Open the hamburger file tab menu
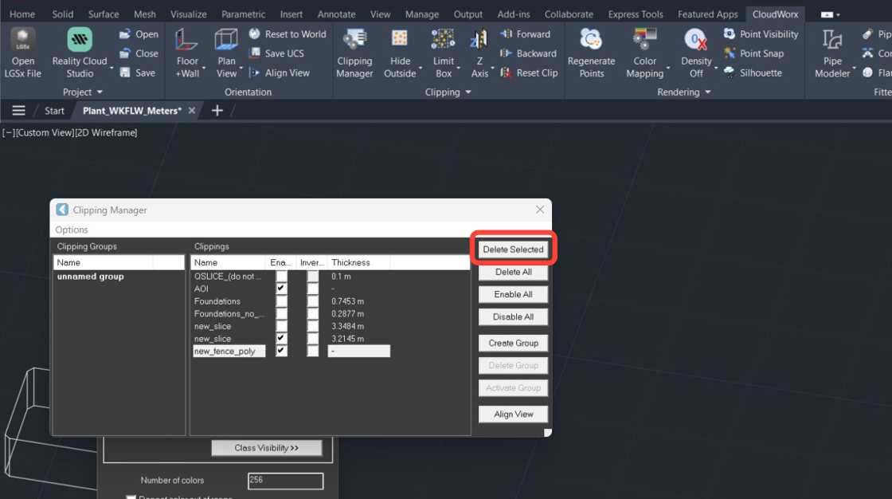The width and height of the screenshot is (892, 499). coord(19,111)
